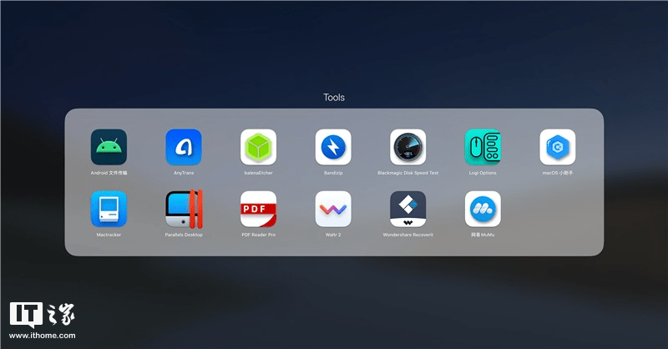The height and width of the screenshot is (349, 668).
Task: Launch AnyTrans from the Tools folder
Action: (184, 147)
